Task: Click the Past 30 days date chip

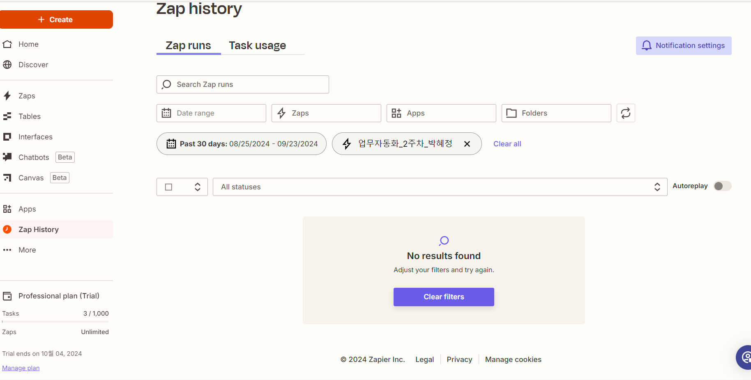Action: tap(242, 144)
